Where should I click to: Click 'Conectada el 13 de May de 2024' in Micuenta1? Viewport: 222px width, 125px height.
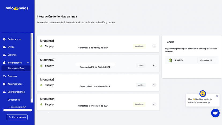93,48
